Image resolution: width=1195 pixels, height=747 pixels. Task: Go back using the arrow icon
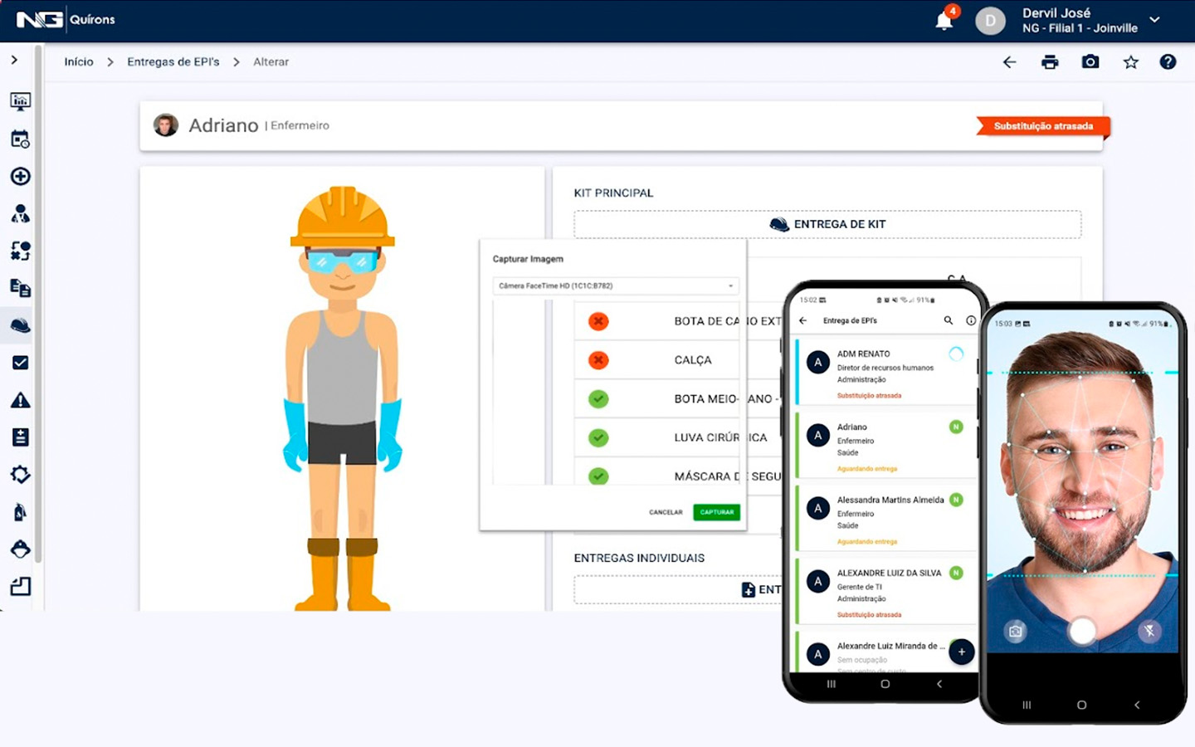[x=1009, y=62]
